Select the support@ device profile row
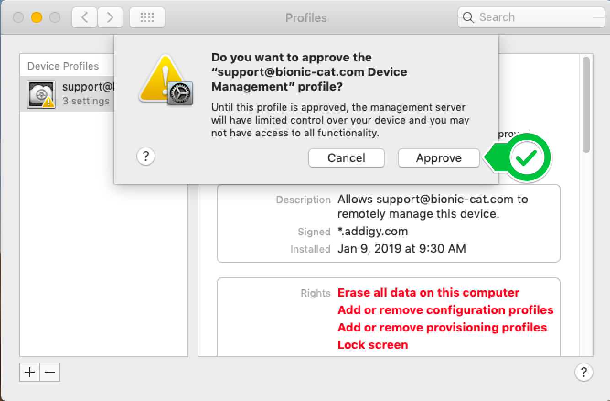Image resolution: width=610 pixels, height=401 pixels. pyautogui.click(x=67, y=94)
